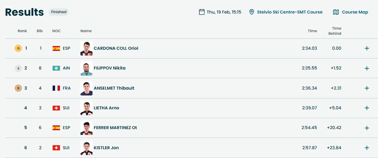Click the bronze medal badge icon
Image resolution: width=378 pixels, height=158 pixels.
[x=18, y=88]
